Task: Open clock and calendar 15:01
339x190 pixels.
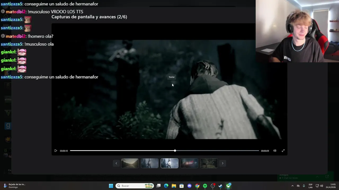Action: (331, 186)
